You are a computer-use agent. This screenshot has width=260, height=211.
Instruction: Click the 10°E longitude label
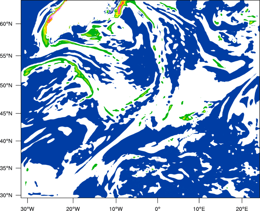tap(199, 208)
